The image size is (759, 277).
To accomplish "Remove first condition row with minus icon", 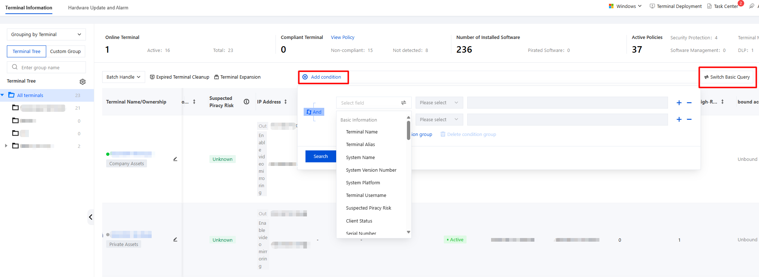I will pos(689,103).
